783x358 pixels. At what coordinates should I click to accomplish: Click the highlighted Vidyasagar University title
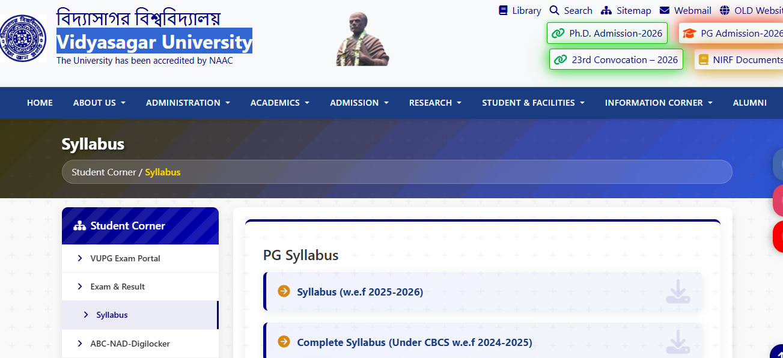point(154,41)
